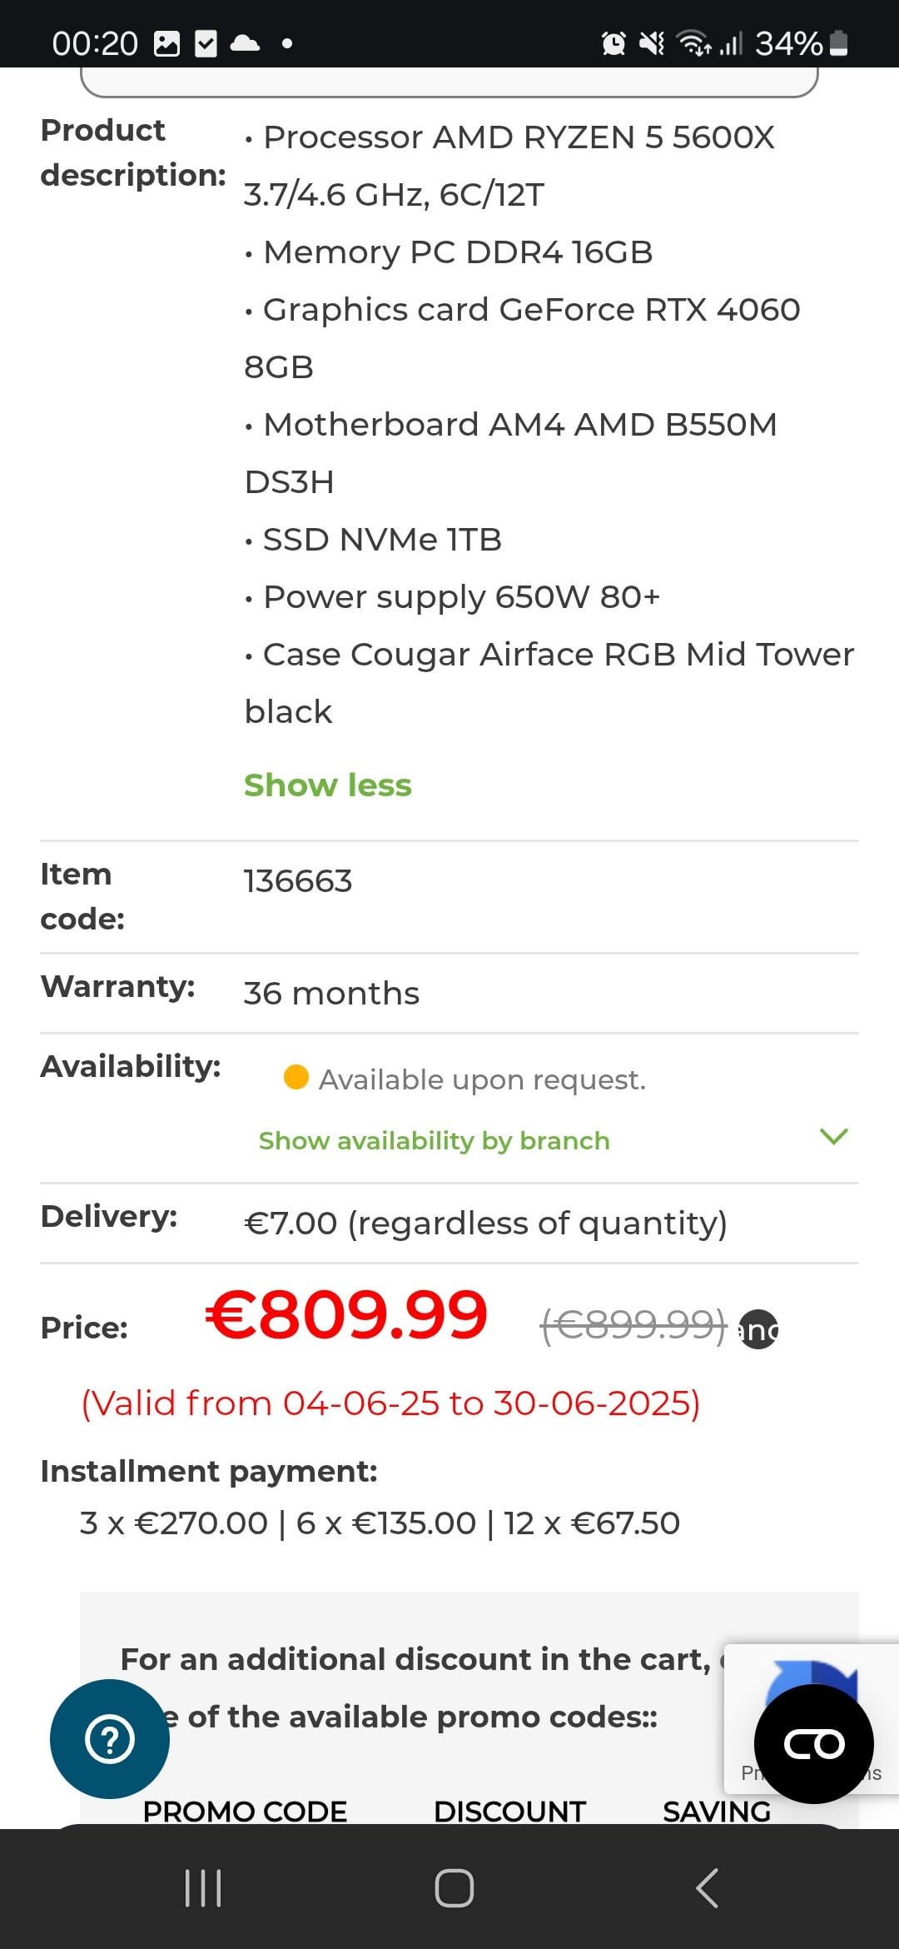899x1949 pixels.
Task: Collapse the description with Show less
Action: click(x=328, y=785)
